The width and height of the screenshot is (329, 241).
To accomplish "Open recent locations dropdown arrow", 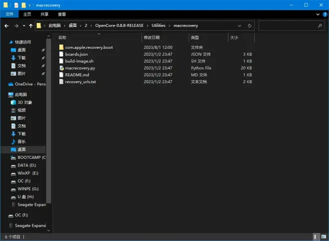I will click(24, 26).
